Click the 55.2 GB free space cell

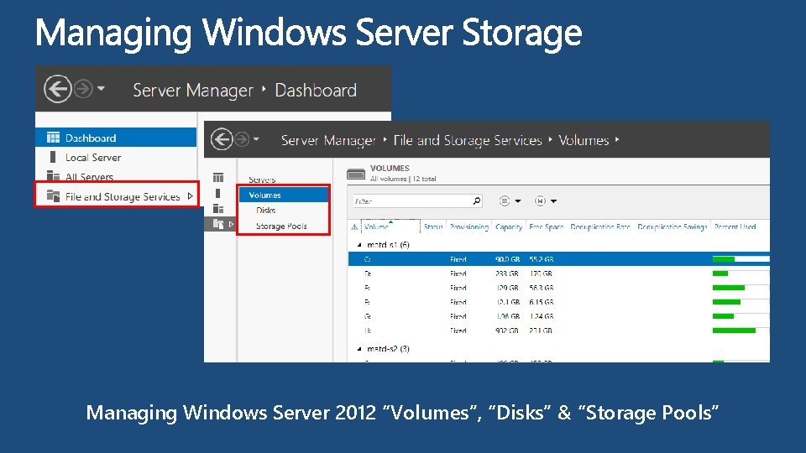542,259
